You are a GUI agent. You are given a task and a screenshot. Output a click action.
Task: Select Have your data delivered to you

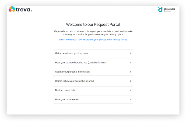pyautogui.click(x=93, y=63)
